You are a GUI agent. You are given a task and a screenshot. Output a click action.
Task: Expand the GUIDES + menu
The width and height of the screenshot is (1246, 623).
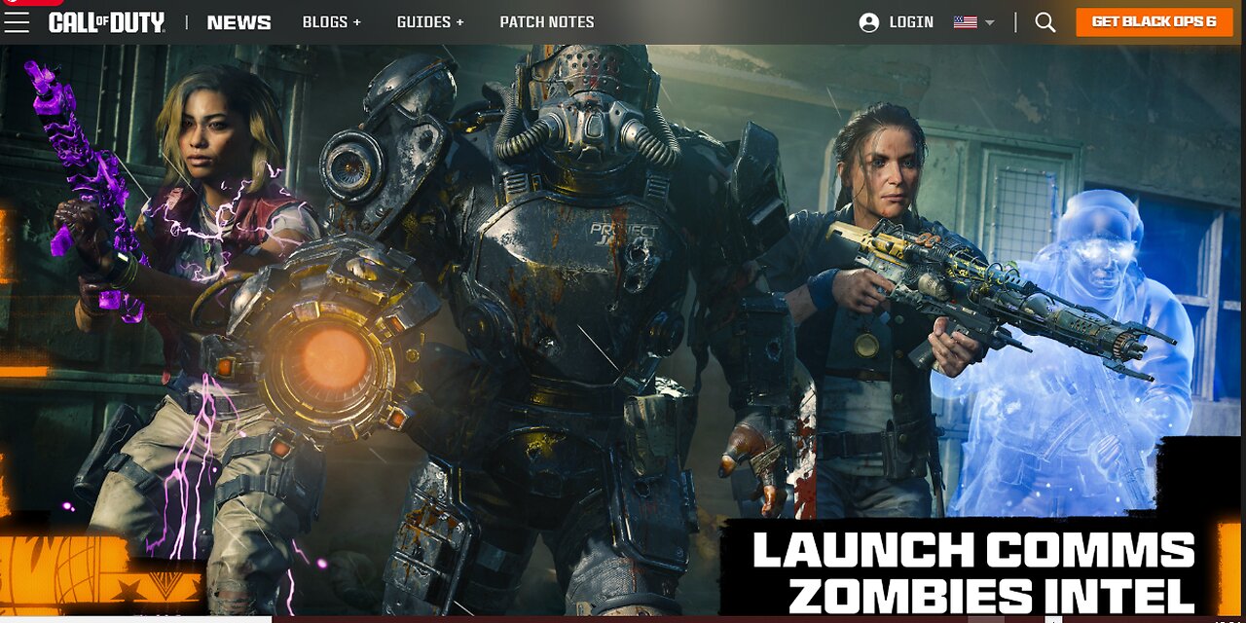(x=430, y=22)
